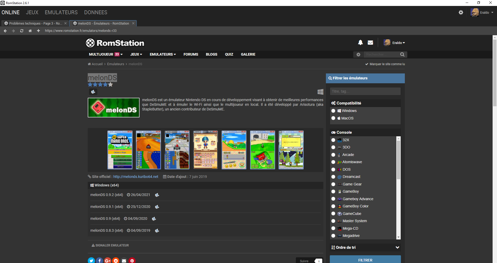This screenshot has width=497, height=263.
Task: Focus the Titre, tag filter field
Action: (x=365, y=91)
